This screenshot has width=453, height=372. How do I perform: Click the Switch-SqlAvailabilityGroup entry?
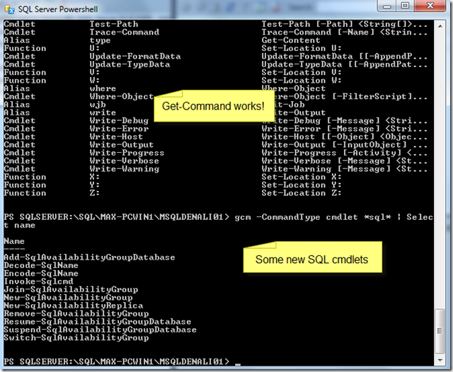(x=76, y=337)
